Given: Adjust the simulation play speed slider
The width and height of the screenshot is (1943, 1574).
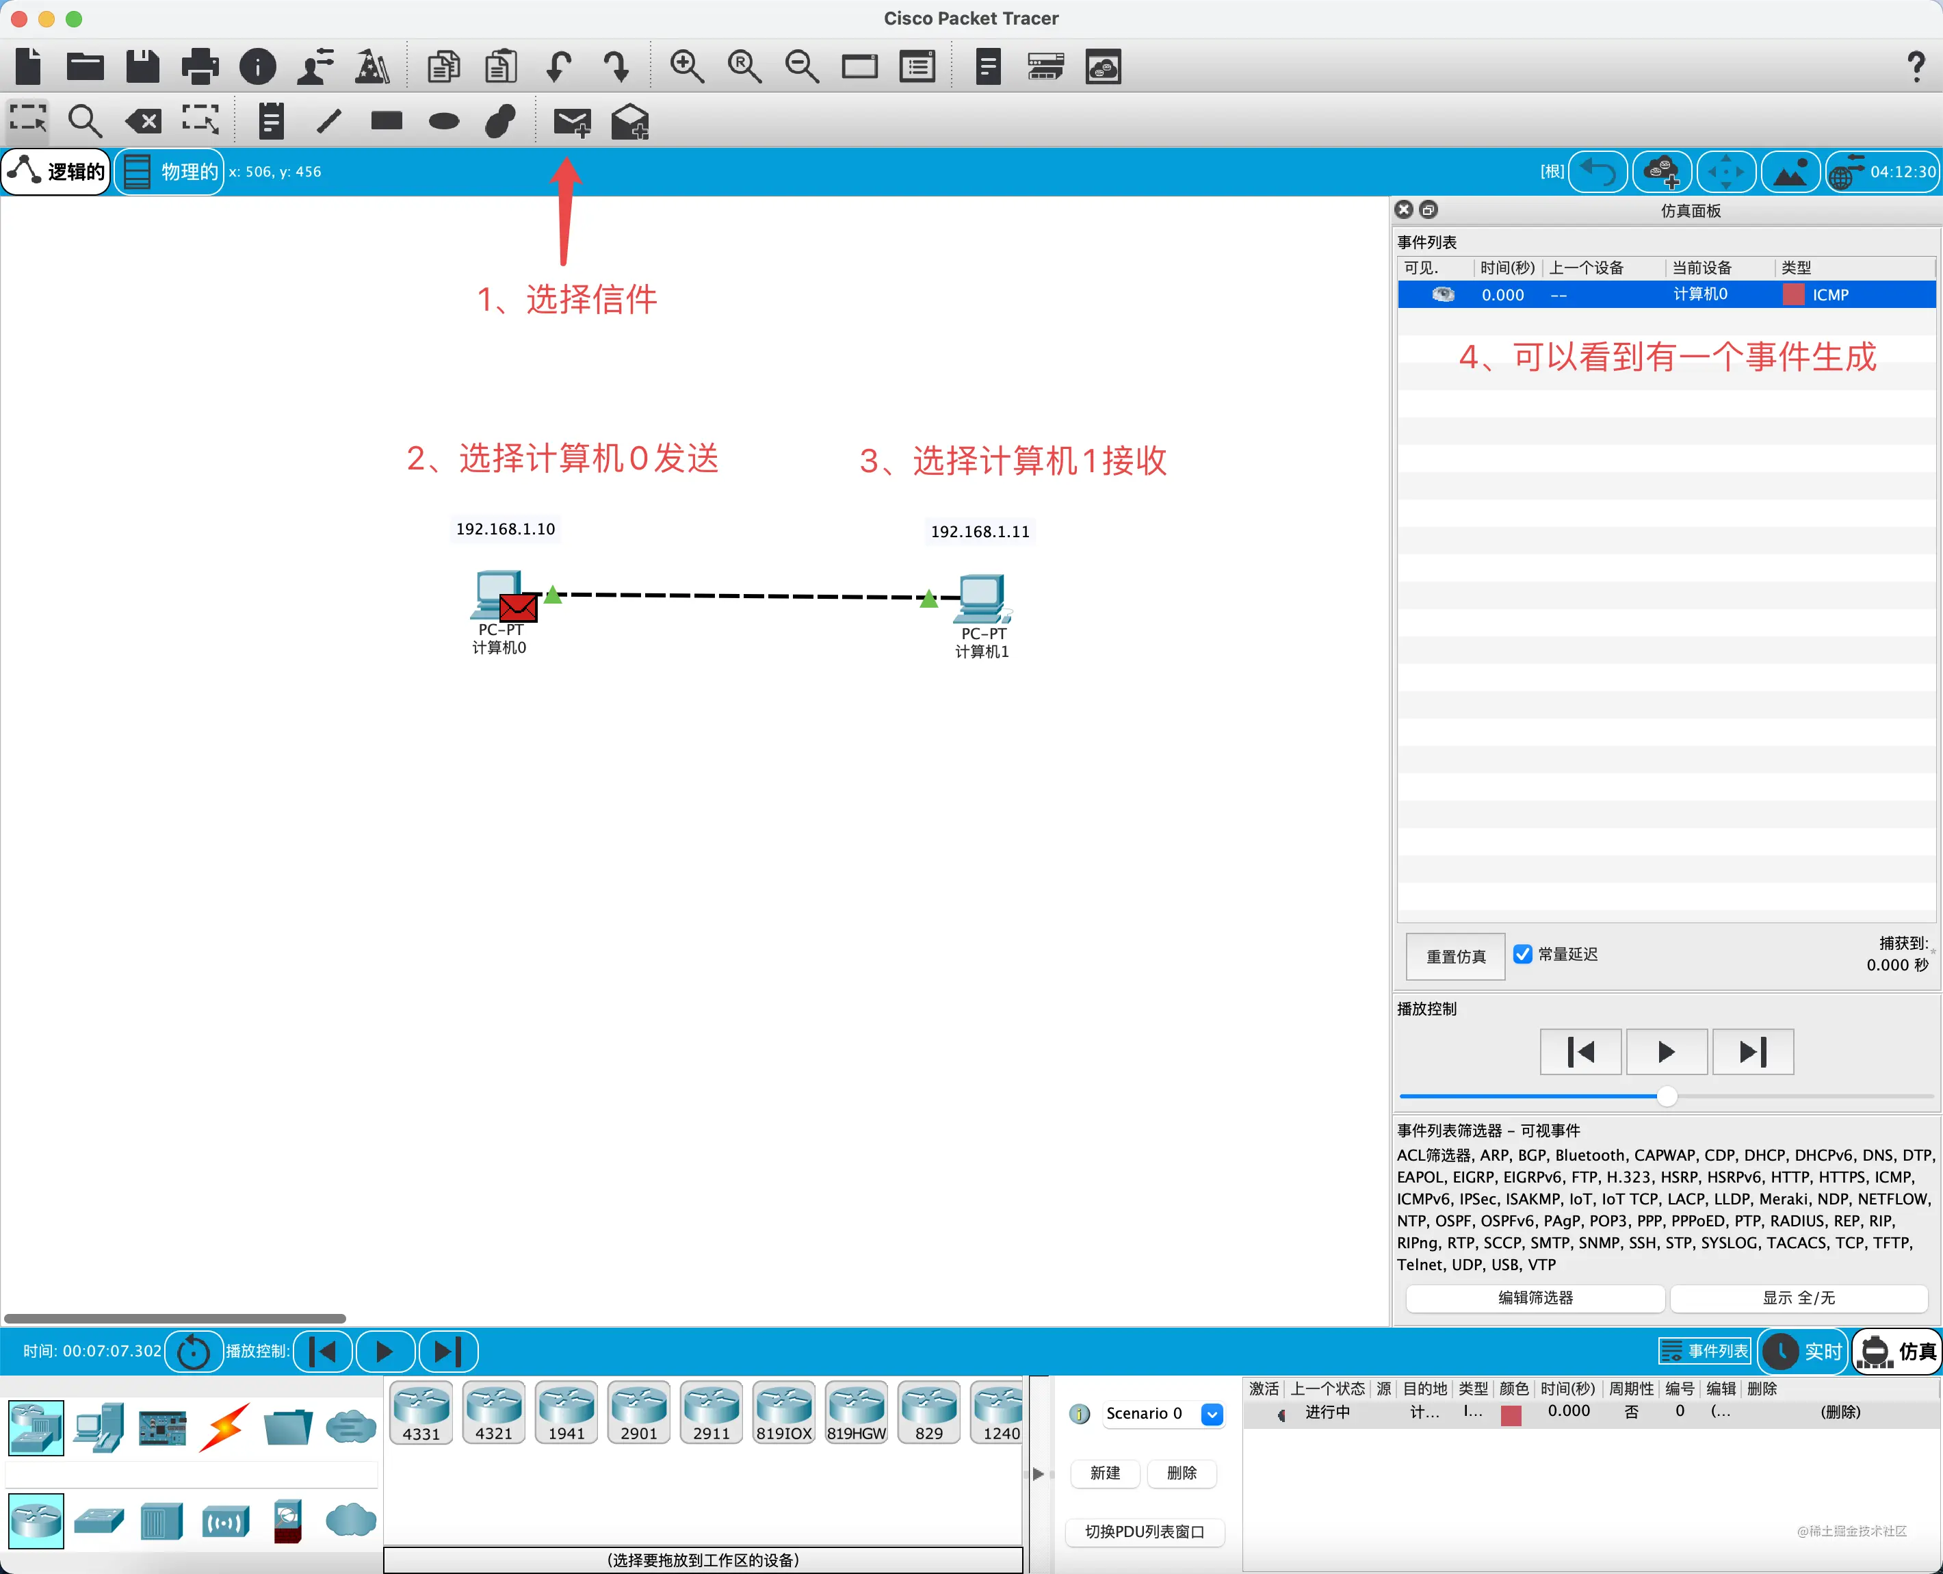Looking at the screenshot, I should coord(1666,1096).
